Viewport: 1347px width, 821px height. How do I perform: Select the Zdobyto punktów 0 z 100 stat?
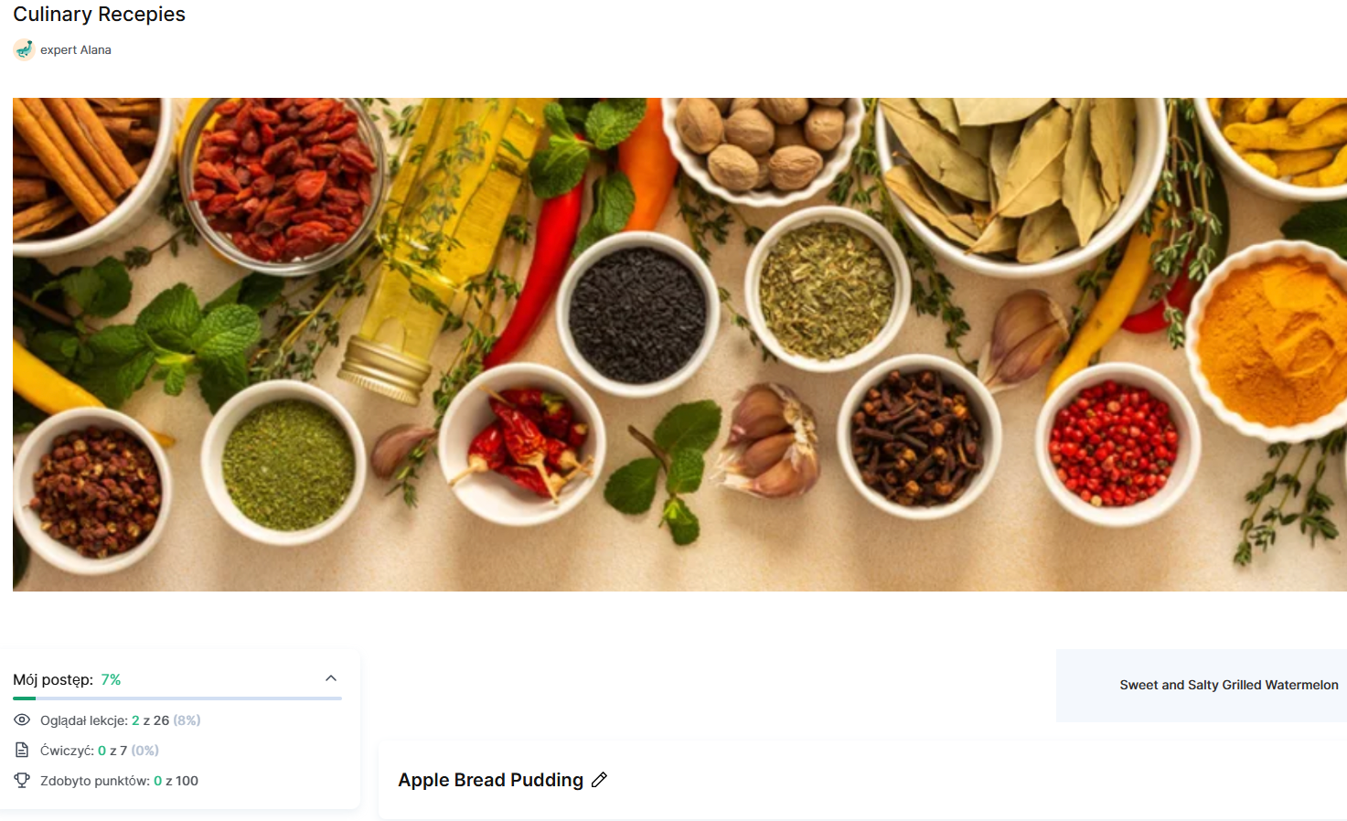click(x=119, y=781)
